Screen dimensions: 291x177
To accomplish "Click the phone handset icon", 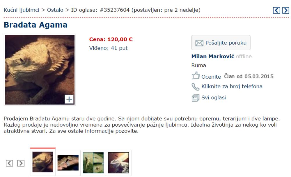I will pos(196,86).
